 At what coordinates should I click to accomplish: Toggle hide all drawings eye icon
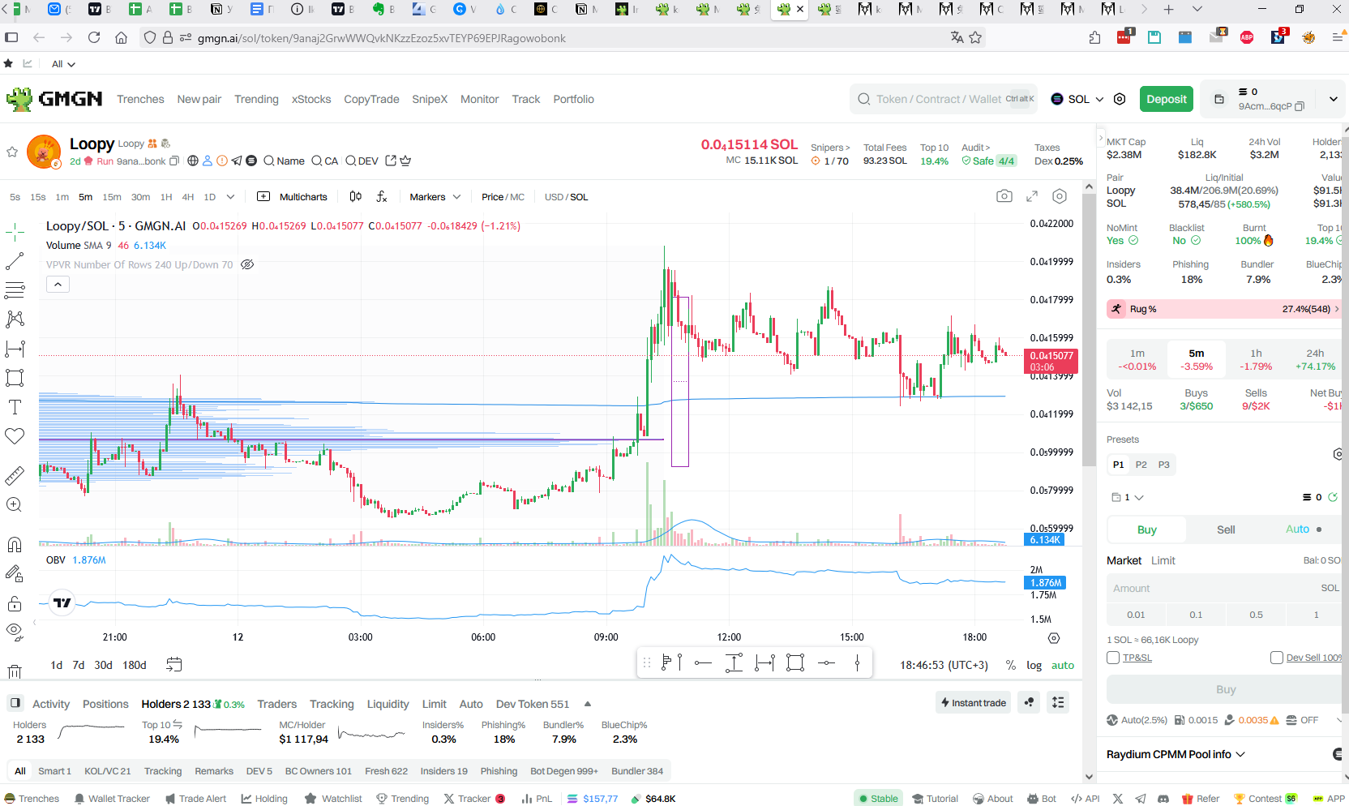pos(15,631)
